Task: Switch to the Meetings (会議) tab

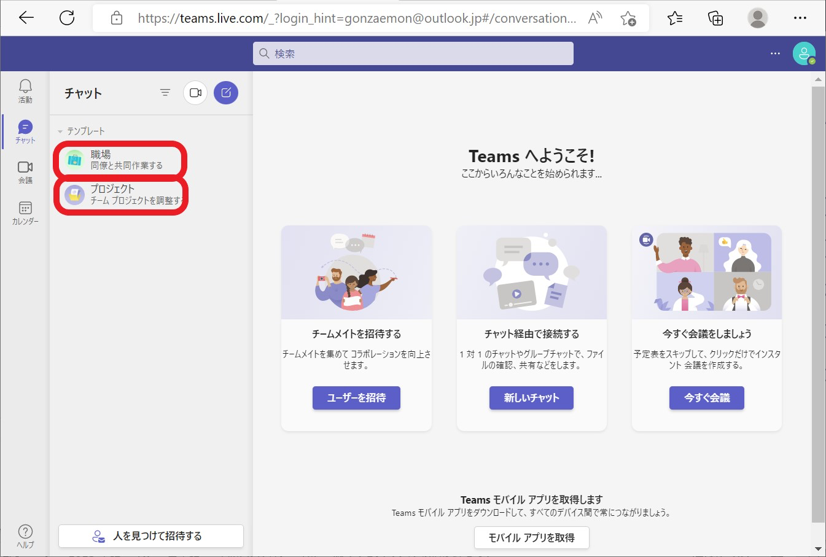Action: [x=25, y=171]
